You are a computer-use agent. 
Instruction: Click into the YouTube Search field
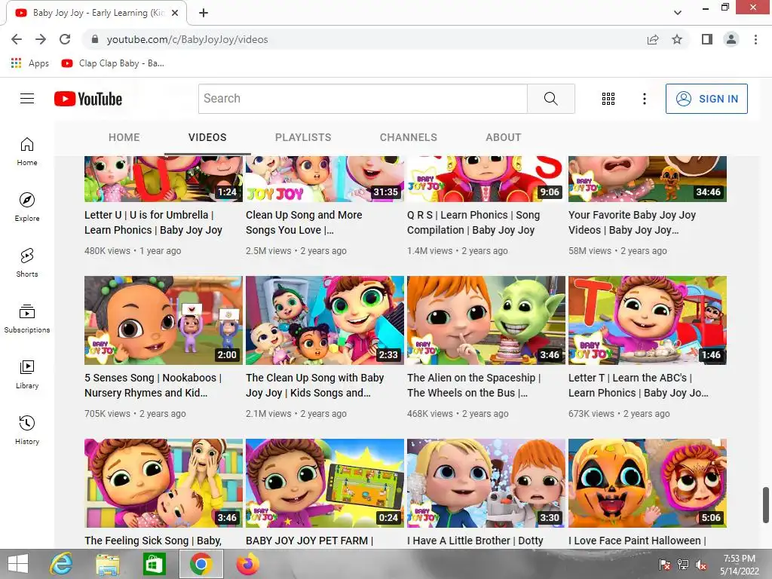pyautogui.click(x=363, y=99)
